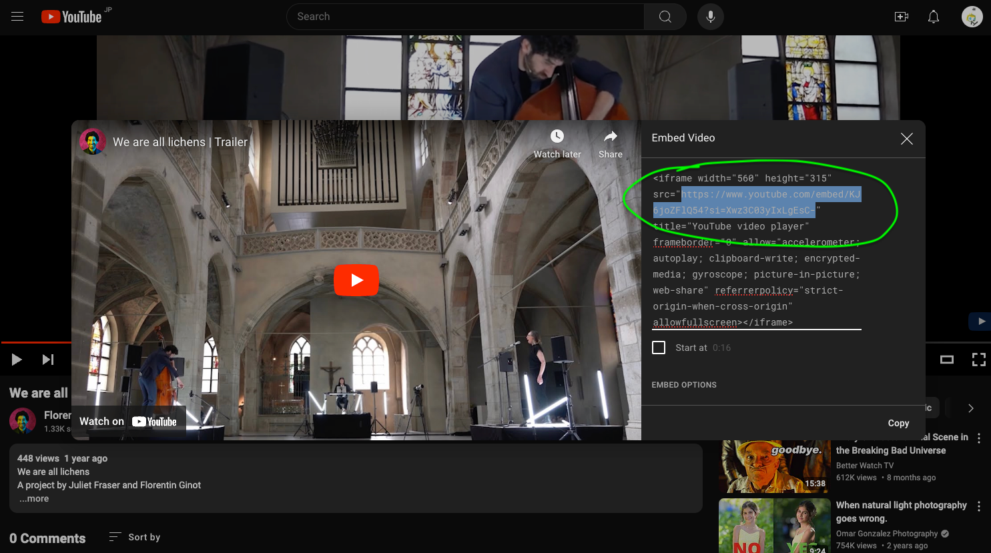Click Share arrow in embed preview
This screenshot has width=991, height=553.
point(610,137)
